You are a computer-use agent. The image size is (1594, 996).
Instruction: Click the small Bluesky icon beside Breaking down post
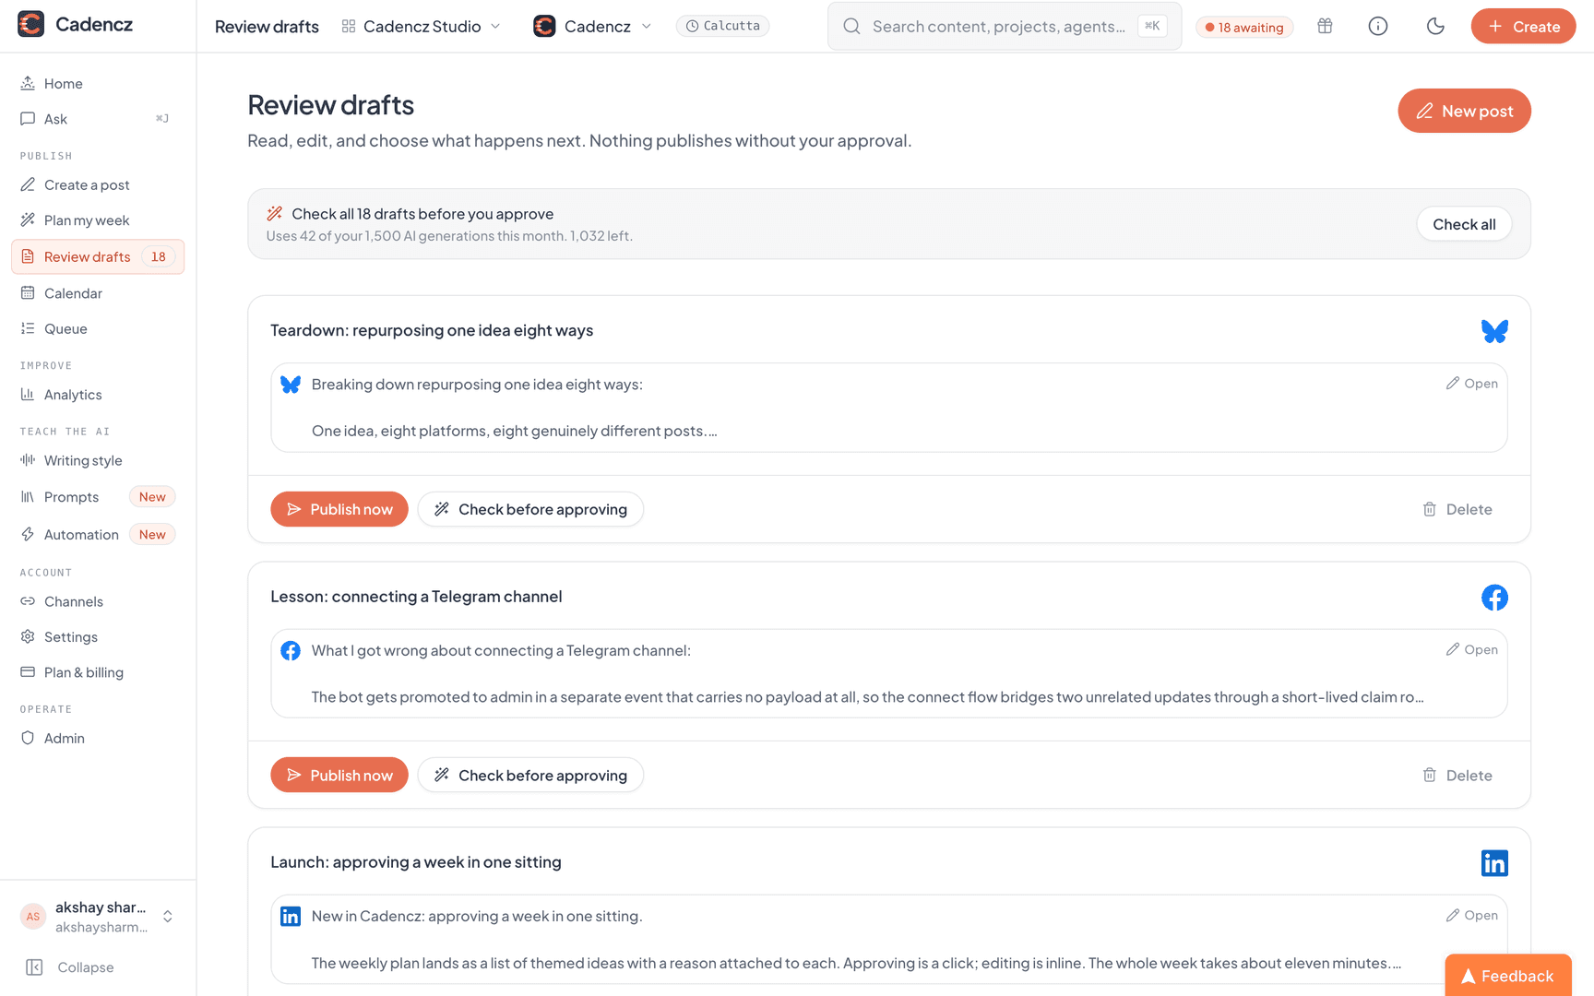[x=291, y=385]
